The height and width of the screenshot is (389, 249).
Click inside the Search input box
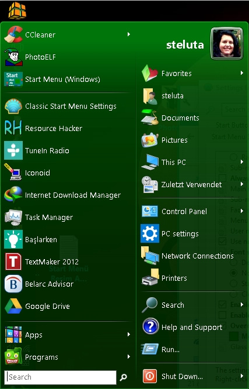(x=60, y=377)
